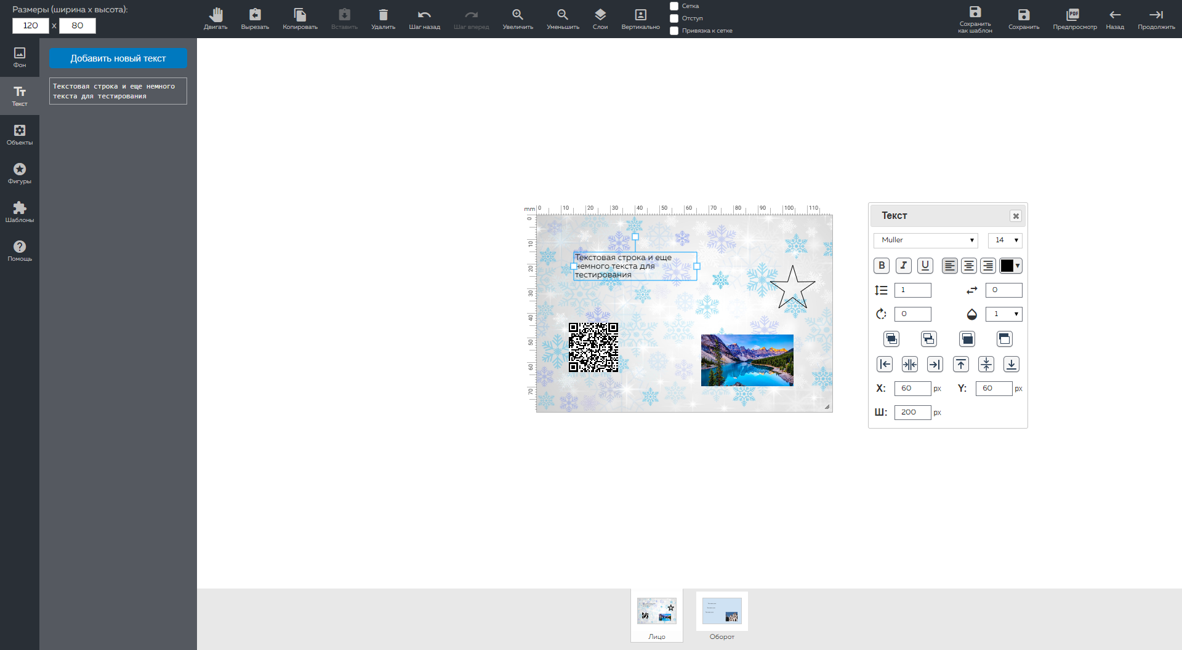
Task: Click the QR code on canvas
Action: click(x=593, y=347)
